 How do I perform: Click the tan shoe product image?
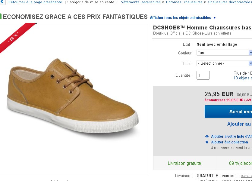72,96
